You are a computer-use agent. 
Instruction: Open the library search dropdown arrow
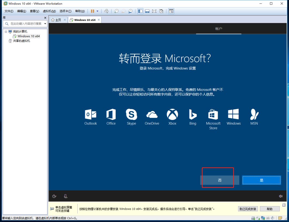pos(45,24)
